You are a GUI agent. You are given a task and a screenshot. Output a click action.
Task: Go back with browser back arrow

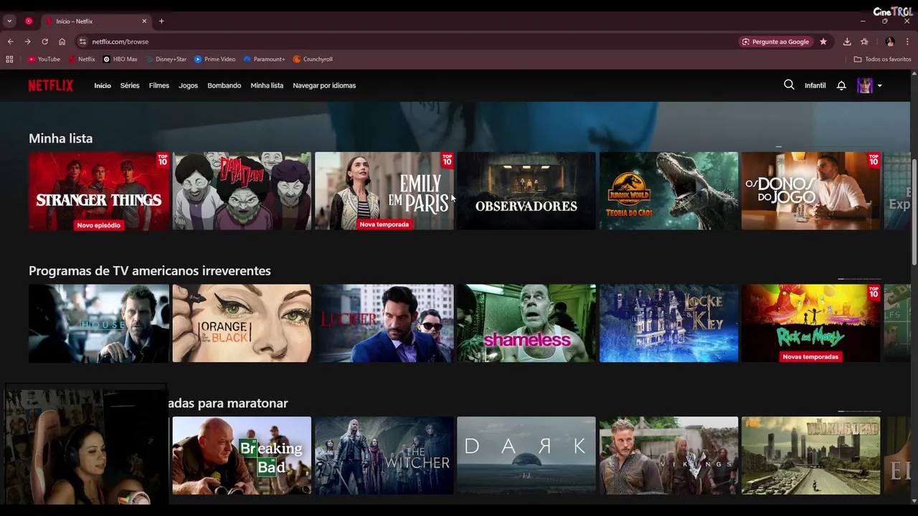(x=10, y=42)
